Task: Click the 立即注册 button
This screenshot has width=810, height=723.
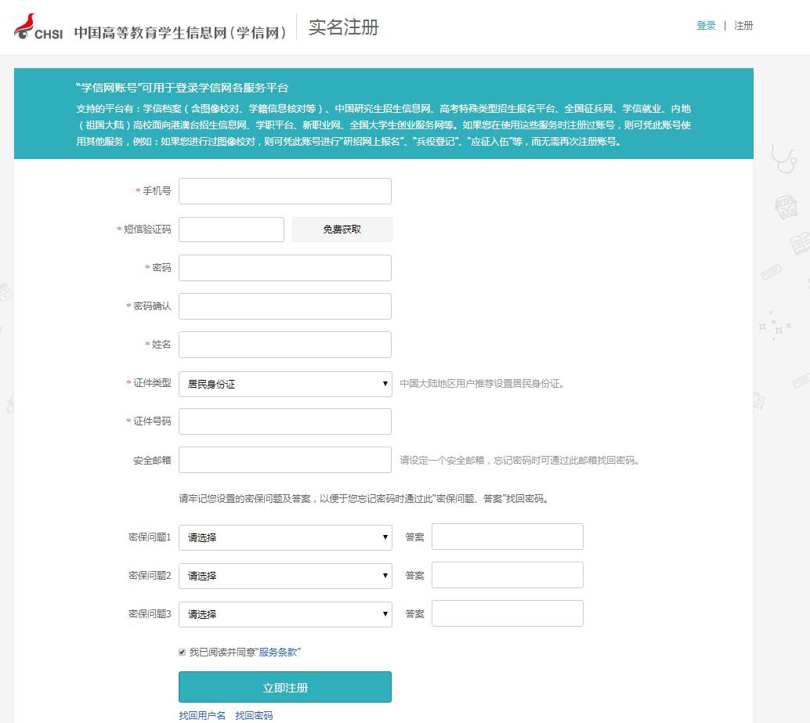Action: point(285,687)
